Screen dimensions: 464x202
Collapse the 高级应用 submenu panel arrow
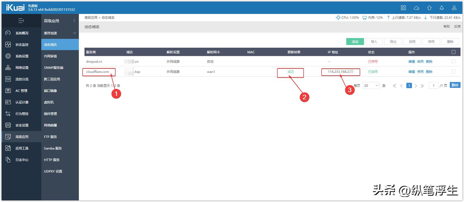click(x=74, y=21)
